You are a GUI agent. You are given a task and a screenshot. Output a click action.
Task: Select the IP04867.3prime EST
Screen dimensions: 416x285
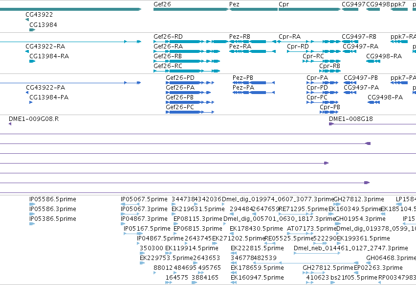[123, 224]
